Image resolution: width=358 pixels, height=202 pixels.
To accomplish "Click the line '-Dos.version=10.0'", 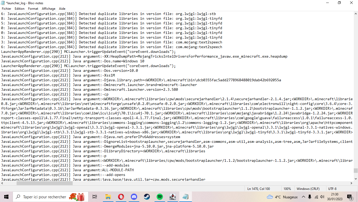I will [69, 70].
